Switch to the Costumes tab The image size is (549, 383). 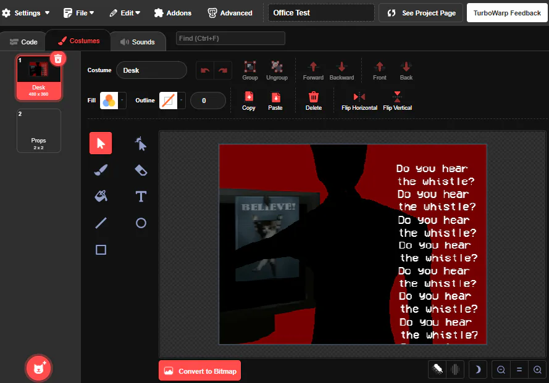[79, 41]
